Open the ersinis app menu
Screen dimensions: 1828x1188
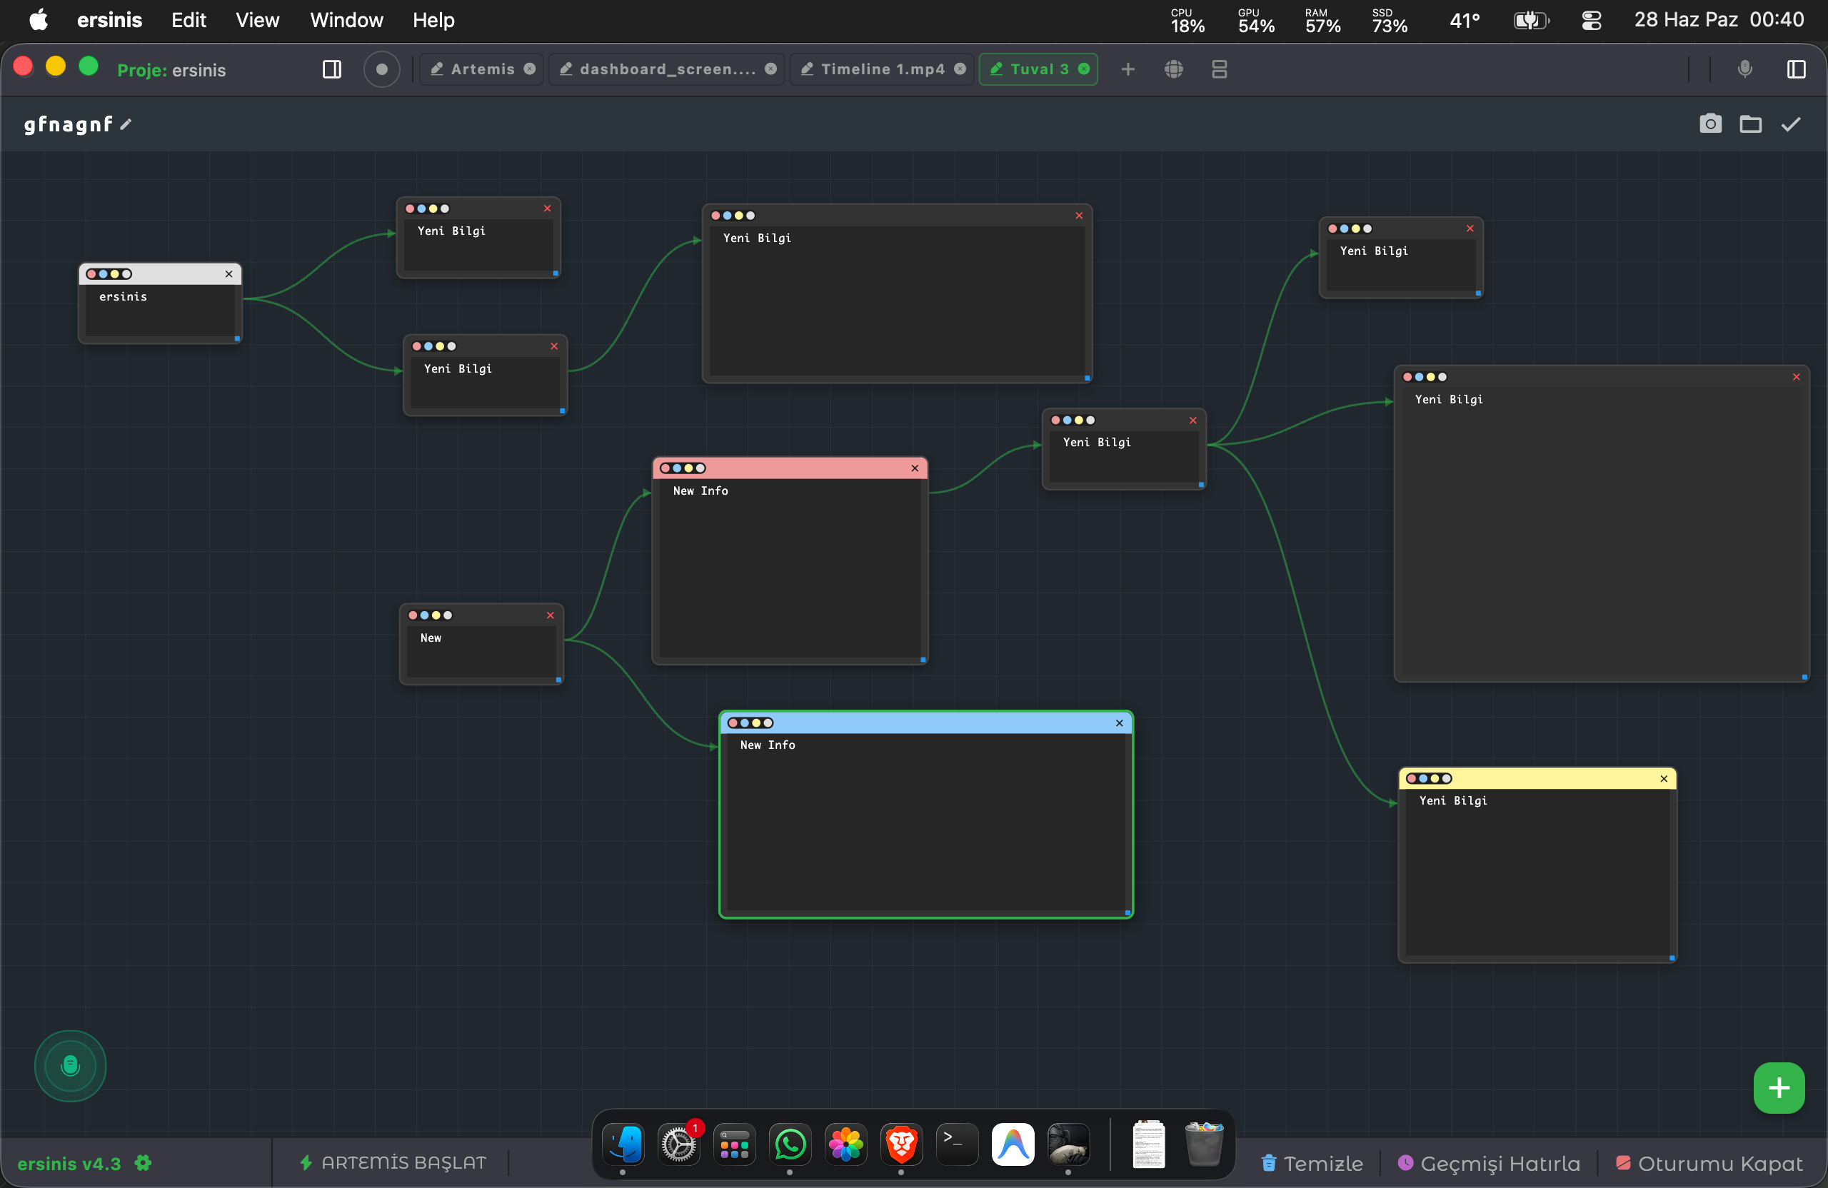(109, 20)
